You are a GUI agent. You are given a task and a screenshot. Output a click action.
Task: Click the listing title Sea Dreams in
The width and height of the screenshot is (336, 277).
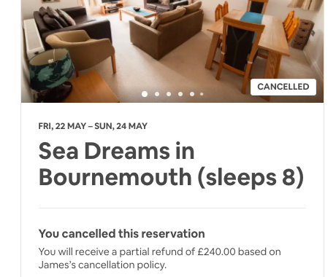coord(116,151)
